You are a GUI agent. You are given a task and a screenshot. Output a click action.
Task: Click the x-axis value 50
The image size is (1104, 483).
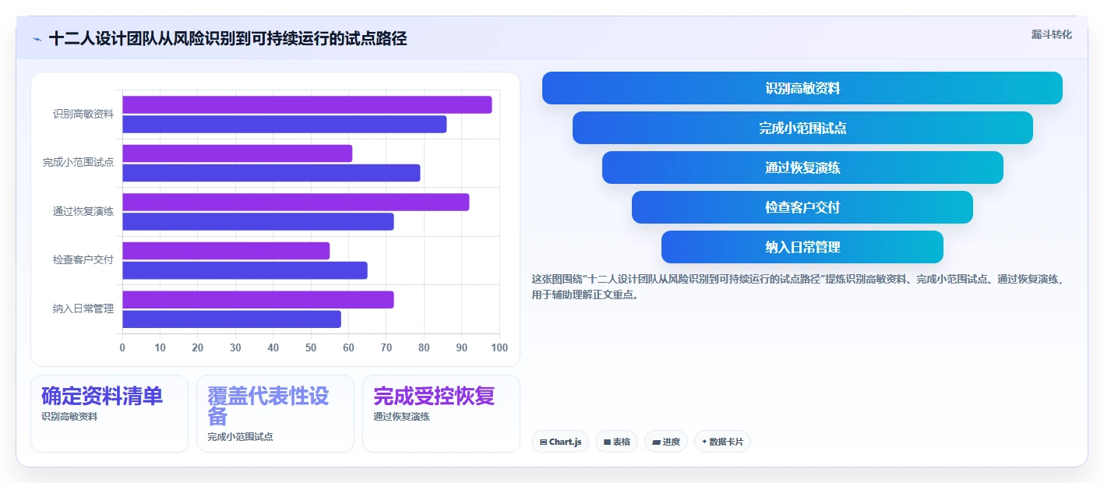point(311,347)
